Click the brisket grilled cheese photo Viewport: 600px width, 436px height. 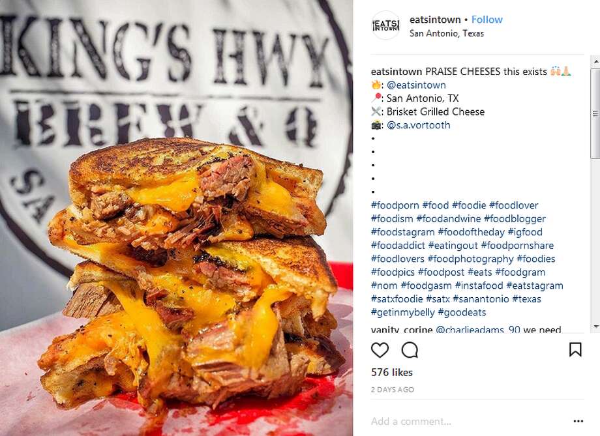[176, 218]
